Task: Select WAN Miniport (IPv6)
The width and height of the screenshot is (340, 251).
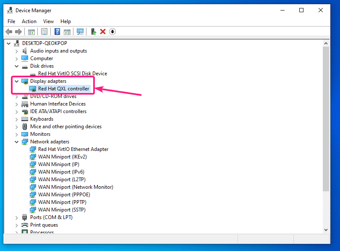Action: tap(61, 172)
